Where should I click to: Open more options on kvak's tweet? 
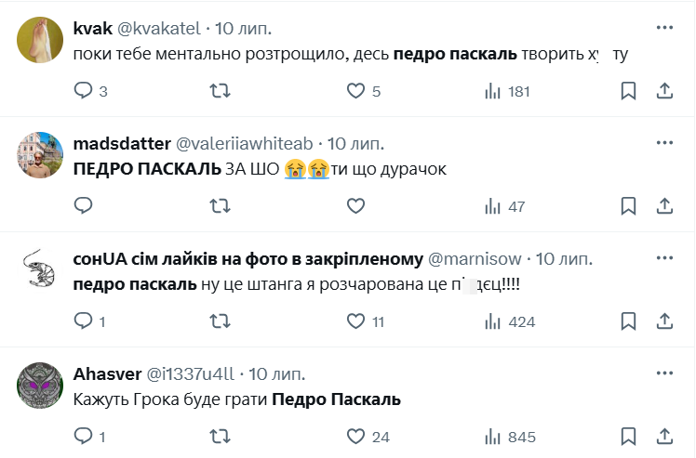coord(664,27)
